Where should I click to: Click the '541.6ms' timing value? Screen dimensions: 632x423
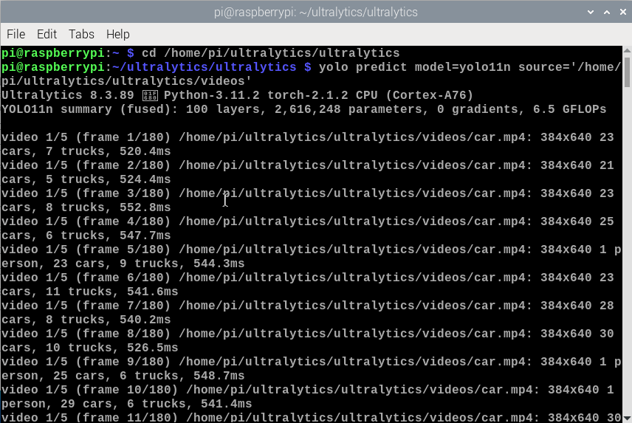[x=152, y=292]
